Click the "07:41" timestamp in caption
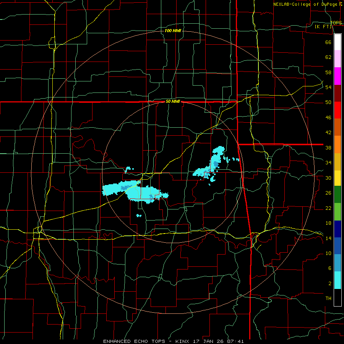Image resolution: width=344 pixels, height=344 pixels. tap(235, 341)
